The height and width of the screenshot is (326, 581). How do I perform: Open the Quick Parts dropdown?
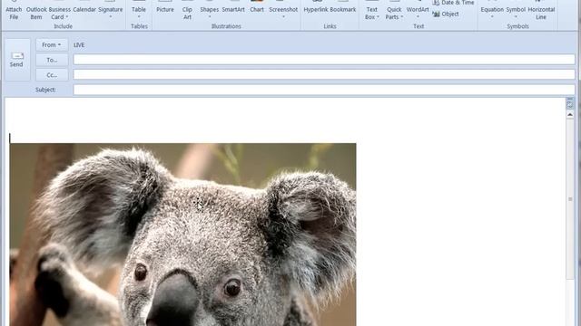pyautogui.click(x=393, y=10)
